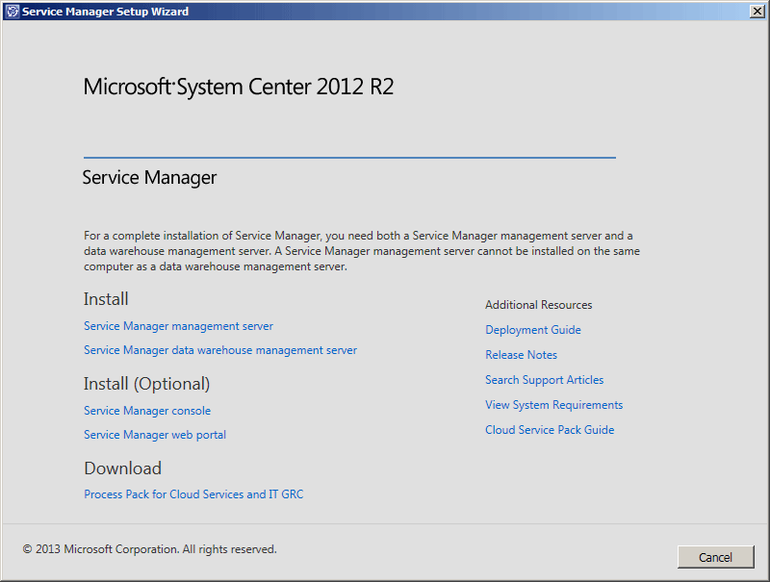Click the Microsoft System Center 2012 R2 heading
Viewport: 770px width, 582px height.
pyautogui.click(x=239, y=87)
